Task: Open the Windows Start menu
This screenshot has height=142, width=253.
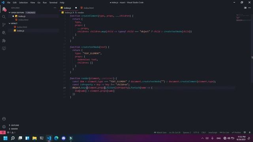Action: point(5,138)
